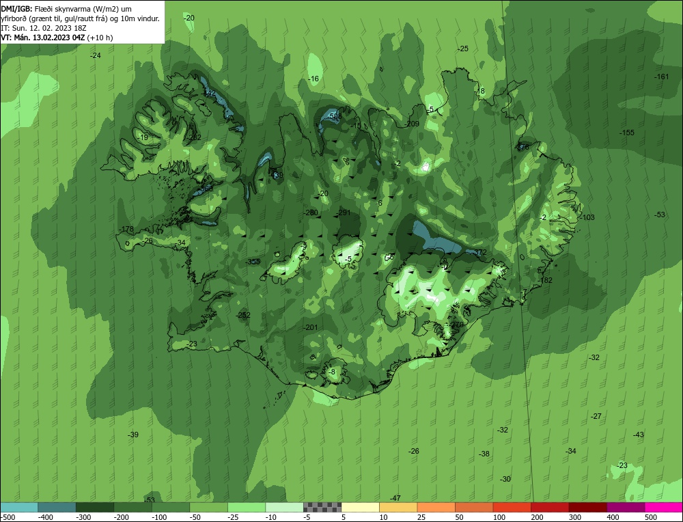
Task: Click the "200" legend scale label
Action: (x=537, y=517)
